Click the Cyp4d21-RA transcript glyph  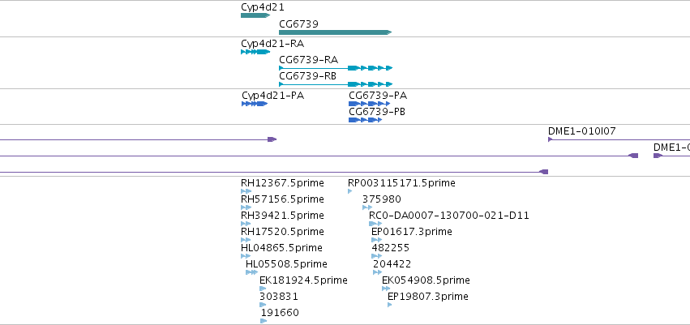click(x=255, y=52)
